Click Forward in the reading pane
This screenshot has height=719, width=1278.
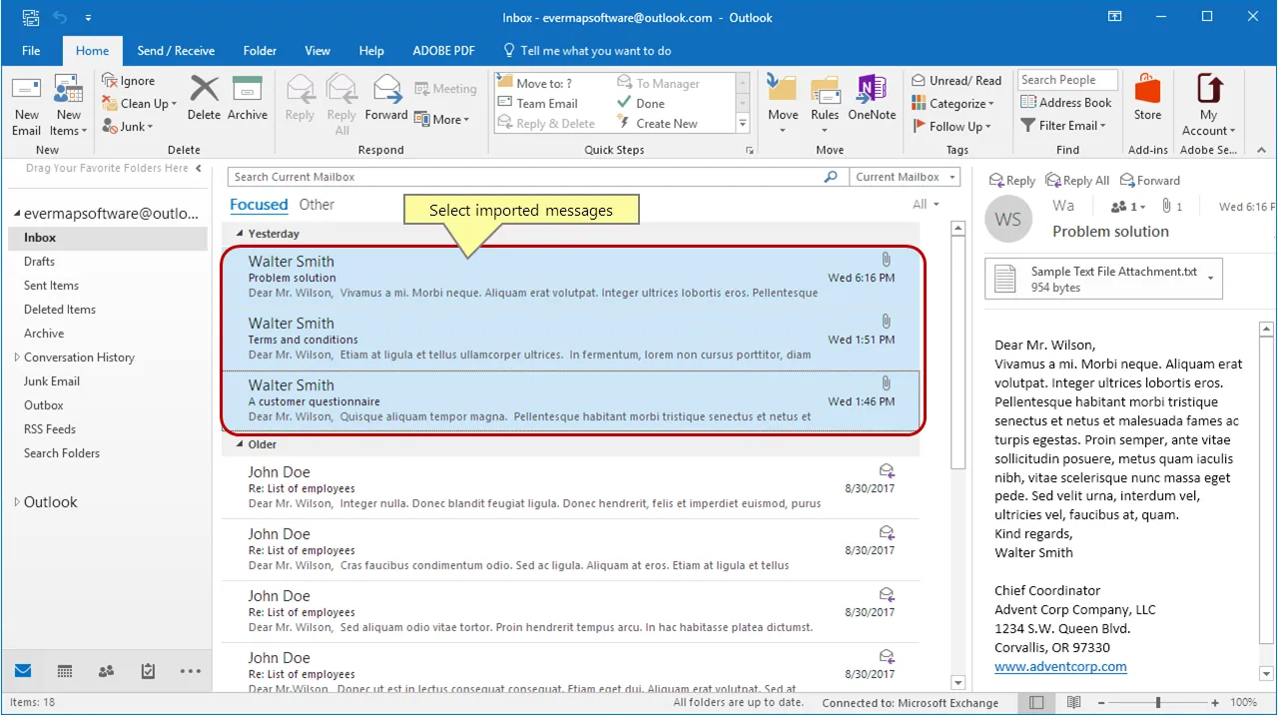click(1150, 181)
